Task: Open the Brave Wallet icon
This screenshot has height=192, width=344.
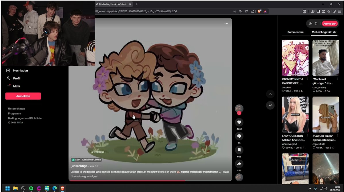Action: (x=323, y=11)
